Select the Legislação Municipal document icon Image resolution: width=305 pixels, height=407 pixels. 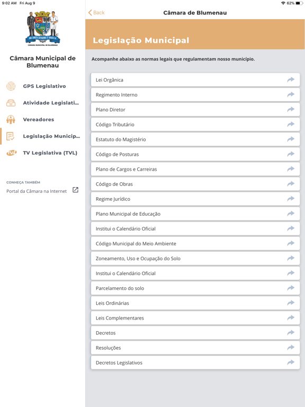point(11,136)
